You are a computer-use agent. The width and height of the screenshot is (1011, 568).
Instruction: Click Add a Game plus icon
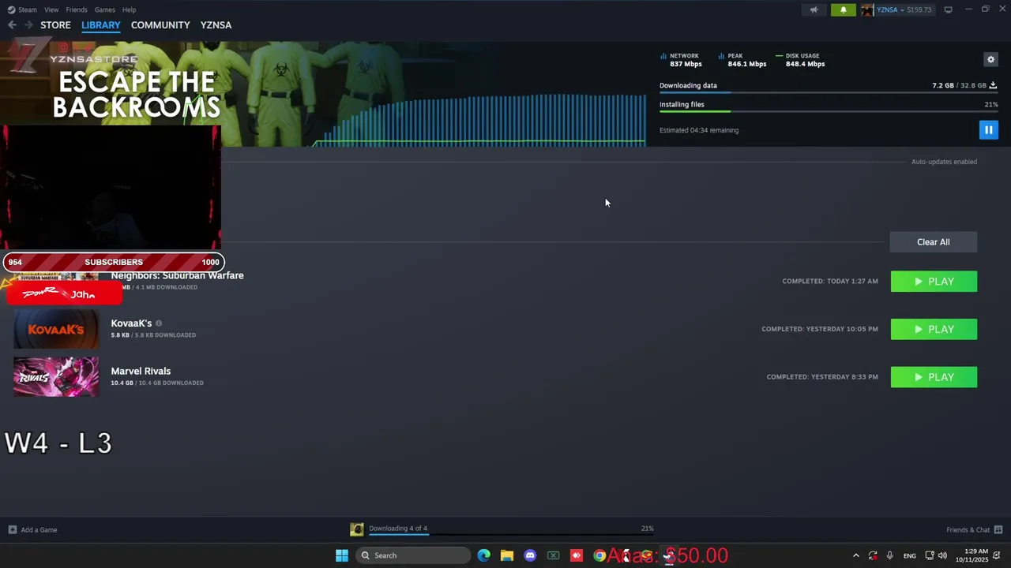coord(12,529)
